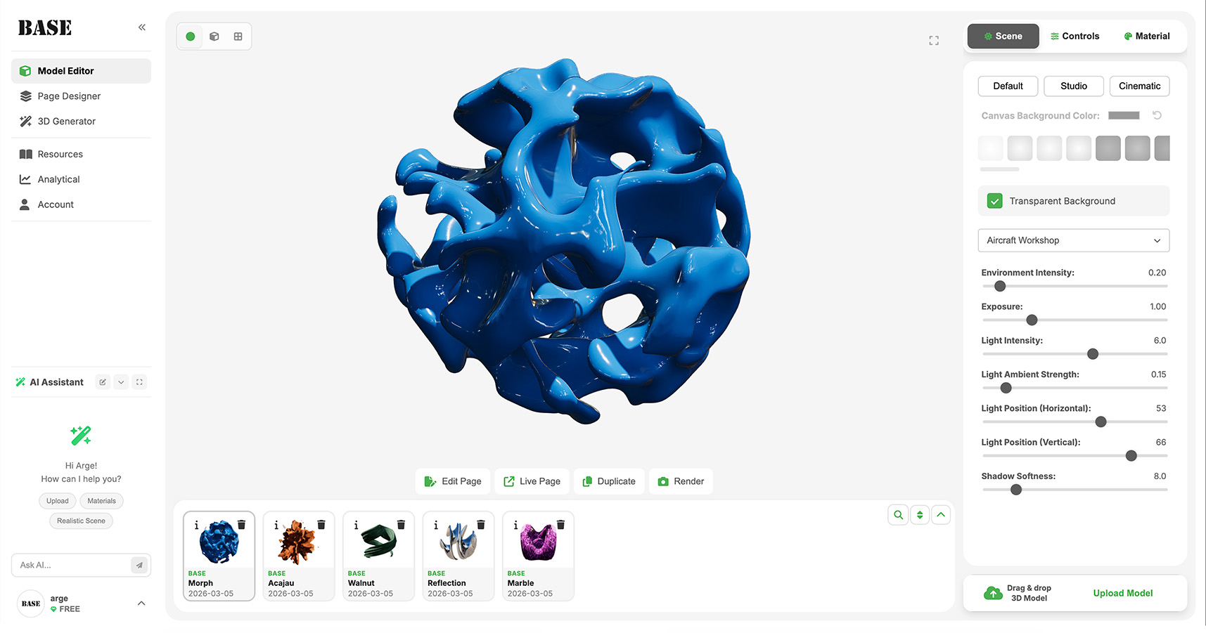This screenshot has height=633, width=1206.
Task: Click the search icon above model gallery
Action: 898,515
